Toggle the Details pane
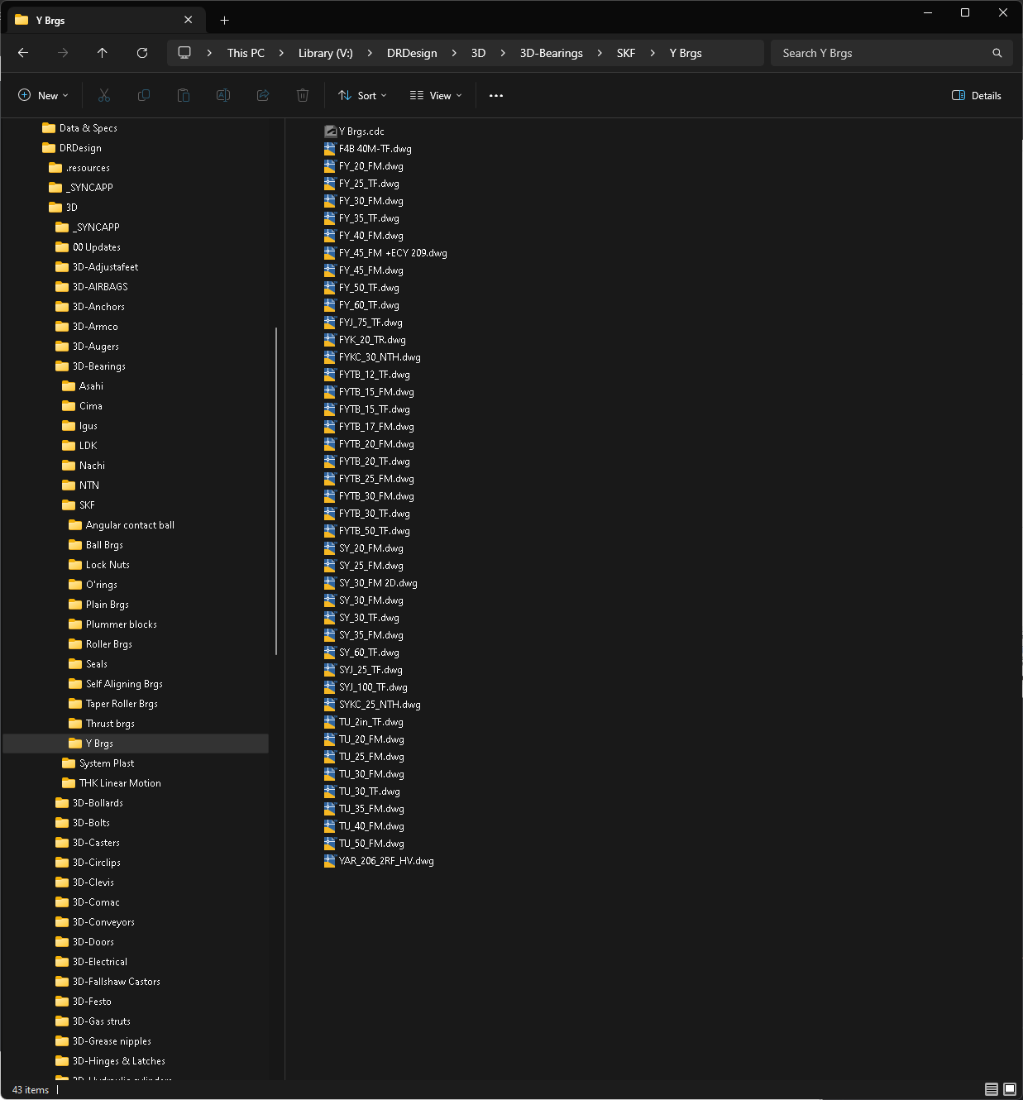The width and height of the screenshot is (1023, 1100). pyautogui.click(x=977, y=96)
